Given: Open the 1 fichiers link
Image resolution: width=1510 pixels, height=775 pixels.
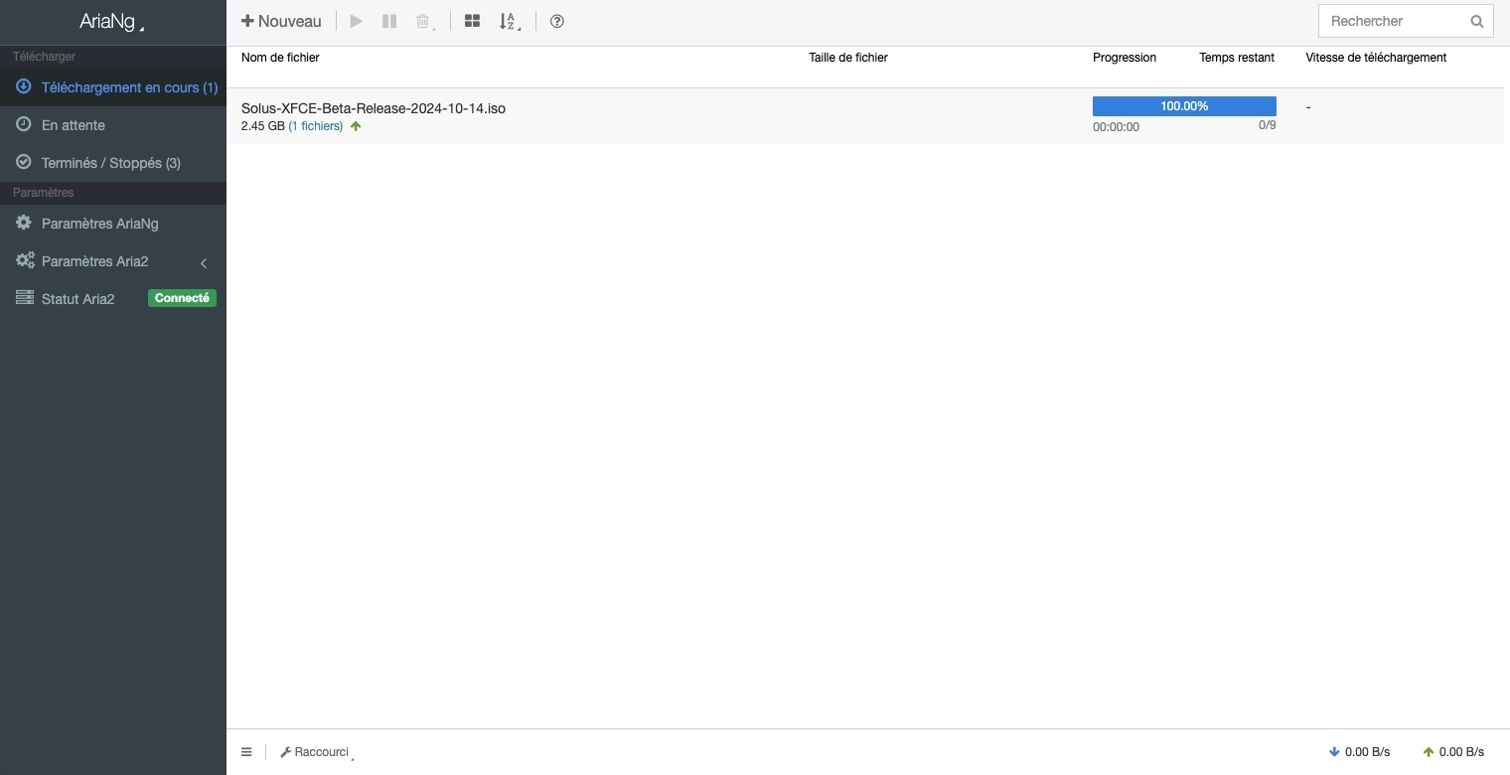Looking at the screenshot, I should 316,126.
